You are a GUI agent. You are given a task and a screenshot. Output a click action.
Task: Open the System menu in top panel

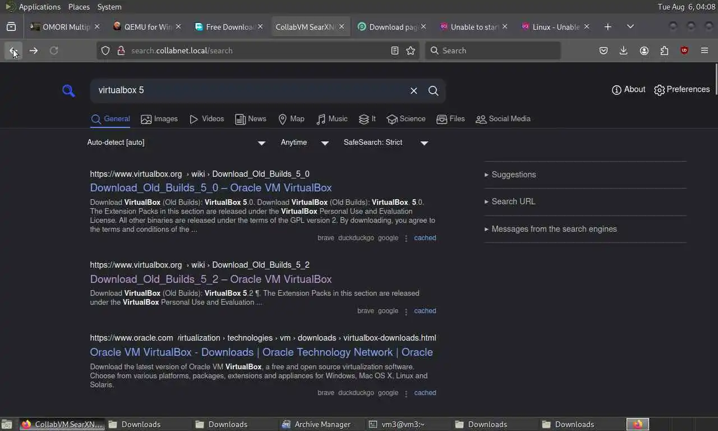(x=109, y=7)
